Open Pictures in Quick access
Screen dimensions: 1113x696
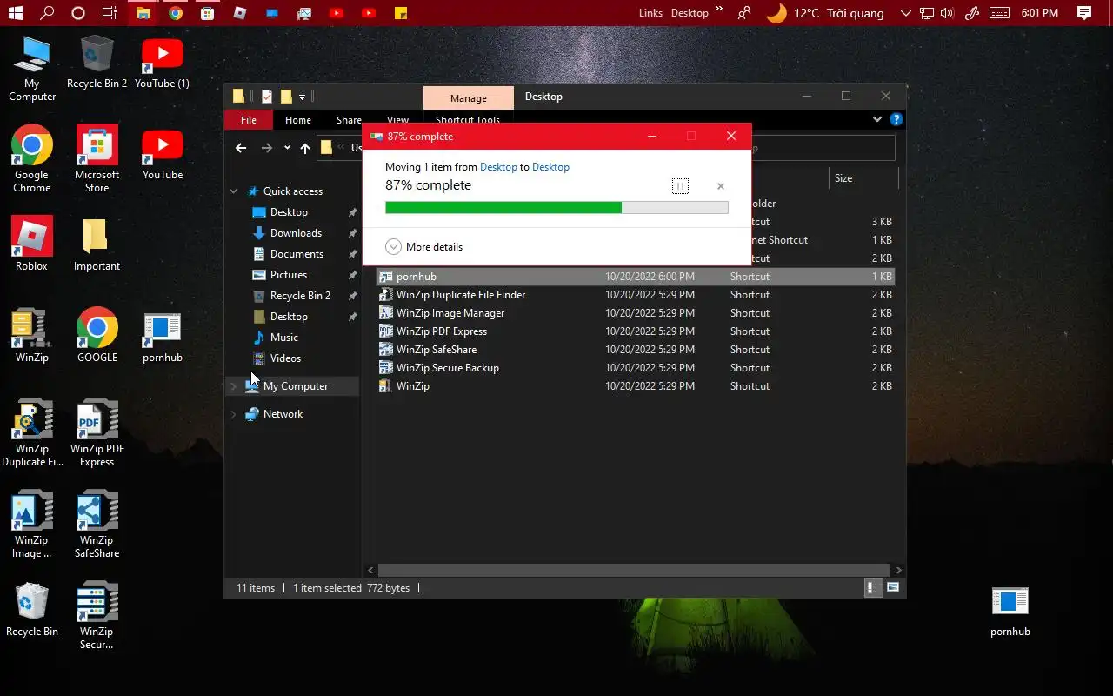[289, 275]
